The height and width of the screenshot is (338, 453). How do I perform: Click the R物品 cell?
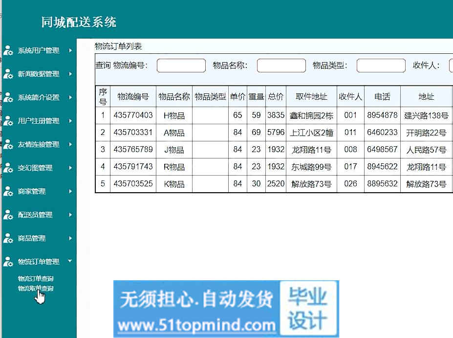click(x=174, y=167)
